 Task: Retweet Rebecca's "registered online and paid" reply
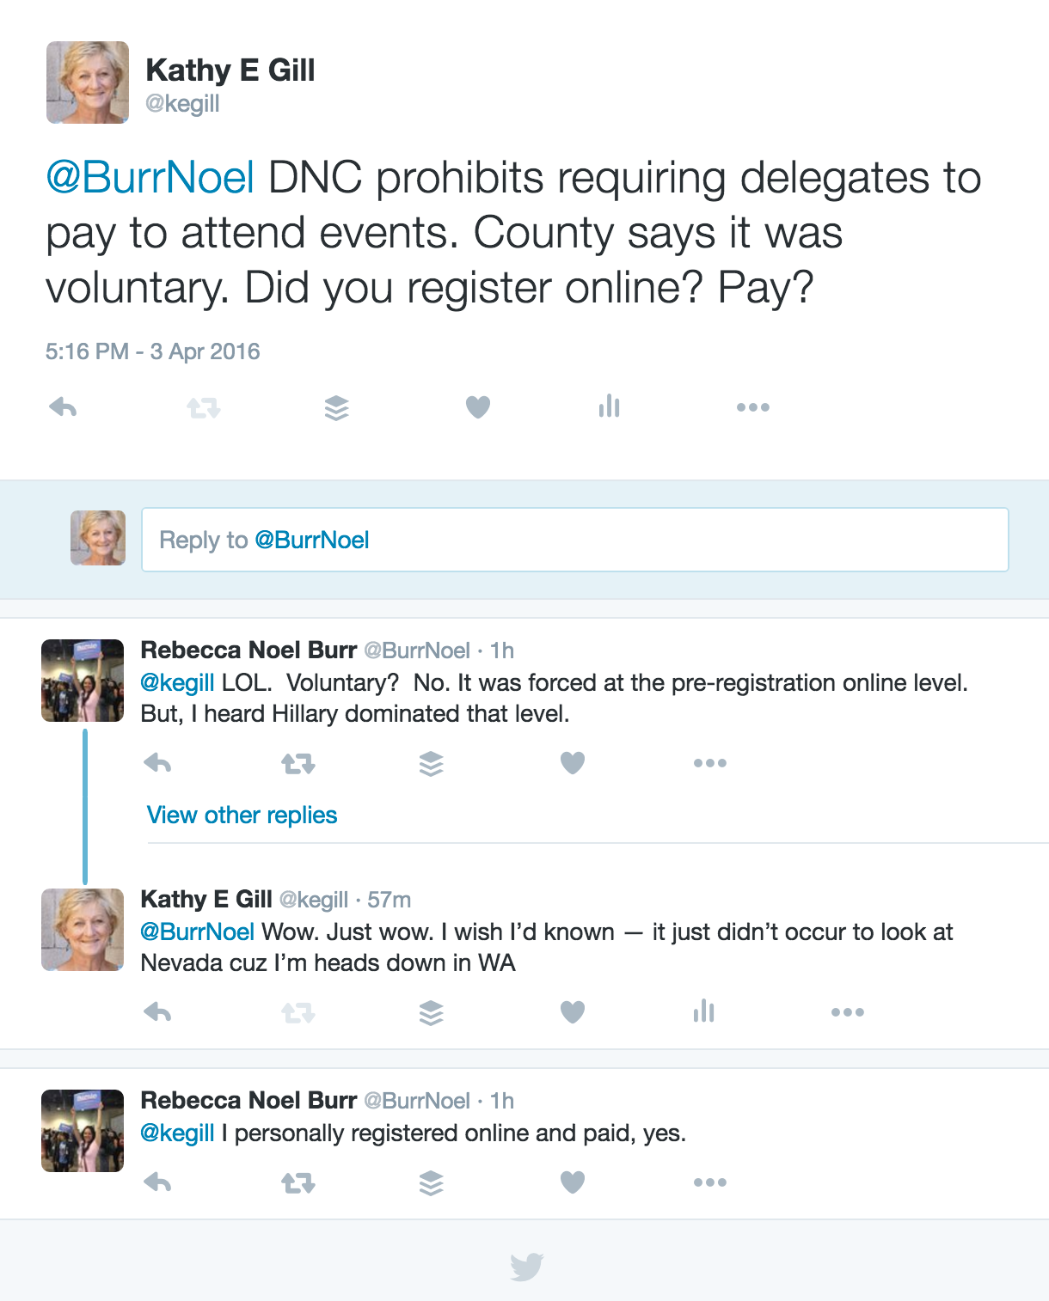(298, 1183)
